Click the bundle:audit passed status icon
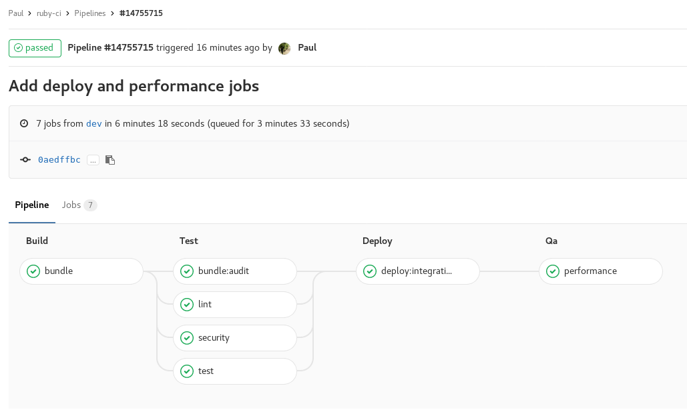The image size is (687, 418). click(x=187, y=271)
